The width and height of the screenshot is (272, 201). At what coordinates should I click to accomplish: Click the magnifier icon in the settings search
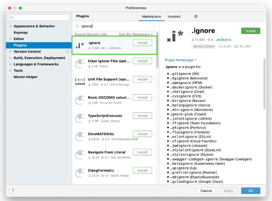(x=12, y=17)
